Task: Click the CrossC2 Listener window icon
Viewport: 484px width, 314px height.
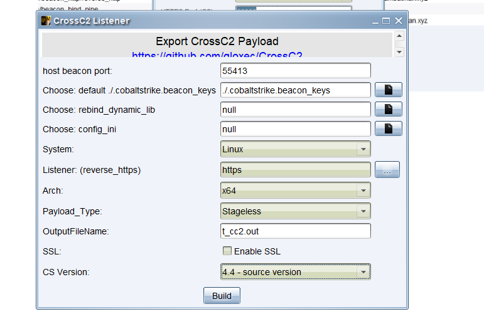Action: [46, 21]
